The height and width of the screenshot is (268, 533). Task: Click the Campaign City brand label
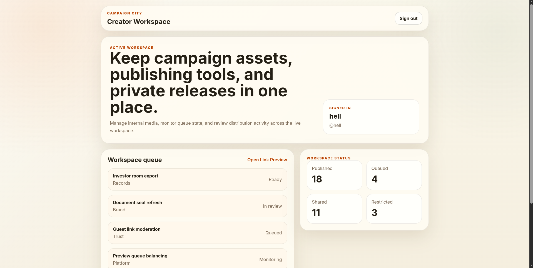tap(124, 13)
